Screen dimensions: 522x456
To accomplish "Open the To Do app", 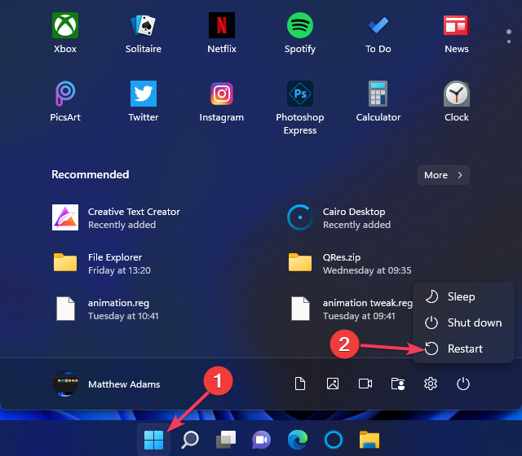I will click(378, 33).
